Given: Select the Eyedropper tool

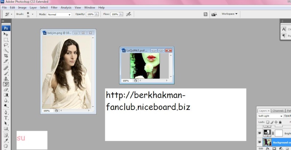Looking at the screenshot, I should [6, 141].
